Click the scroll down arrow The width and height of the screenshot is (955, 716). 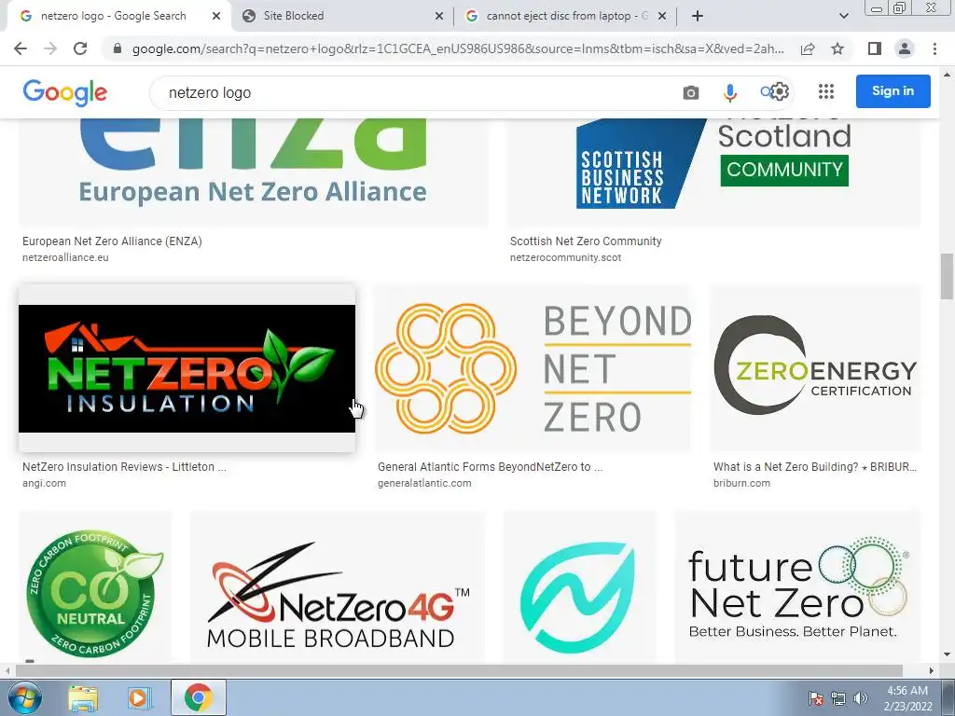coord(947,654)
